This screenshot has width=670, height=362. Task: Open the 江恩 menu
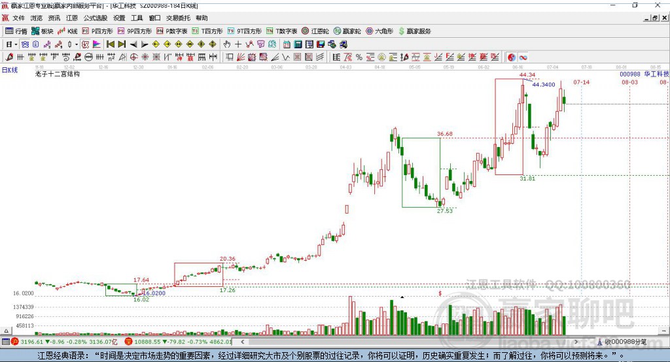pos(72,18)
